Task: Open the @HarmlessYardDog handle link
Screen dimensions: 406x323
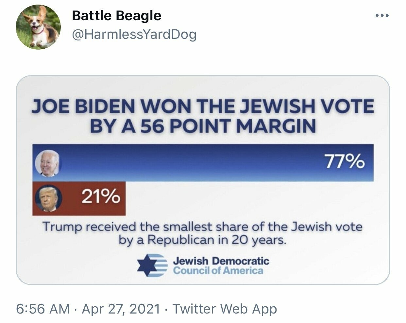Action: click(x=134, y=34)
